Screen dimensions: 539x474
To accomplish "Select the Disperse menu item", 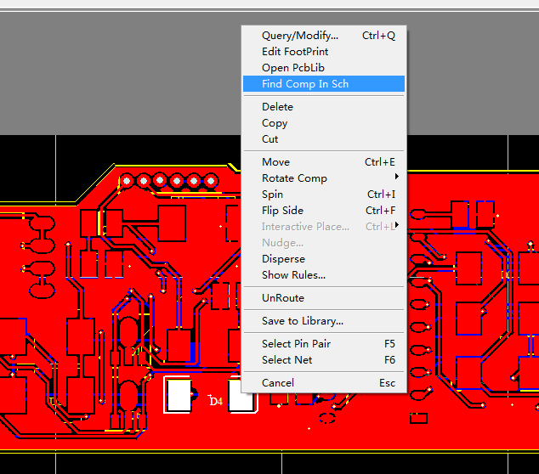I will point(283,259).
